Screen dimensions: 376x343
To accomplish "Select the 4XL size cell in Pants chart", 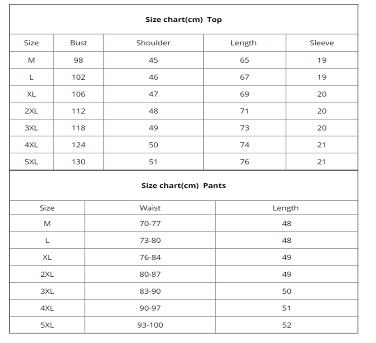I will tap(47, 308).
